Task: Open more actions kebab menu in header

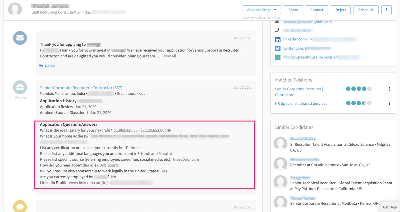Action: tap(386, 10)
